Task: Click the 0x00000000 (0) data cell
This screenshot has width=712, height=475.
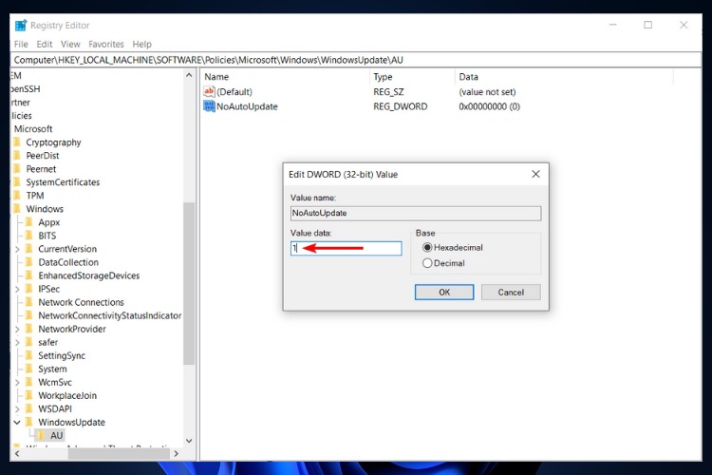Action: click(489, 106)
